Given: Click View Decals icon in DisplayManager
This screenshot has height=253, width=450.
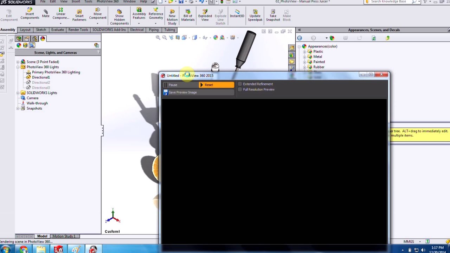Looking at the screenshot, I should tap(25, 45).
